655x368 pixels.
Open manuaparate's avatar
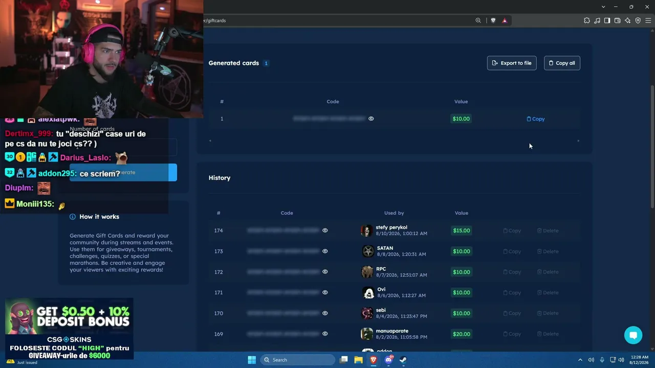tap(367, 334)
